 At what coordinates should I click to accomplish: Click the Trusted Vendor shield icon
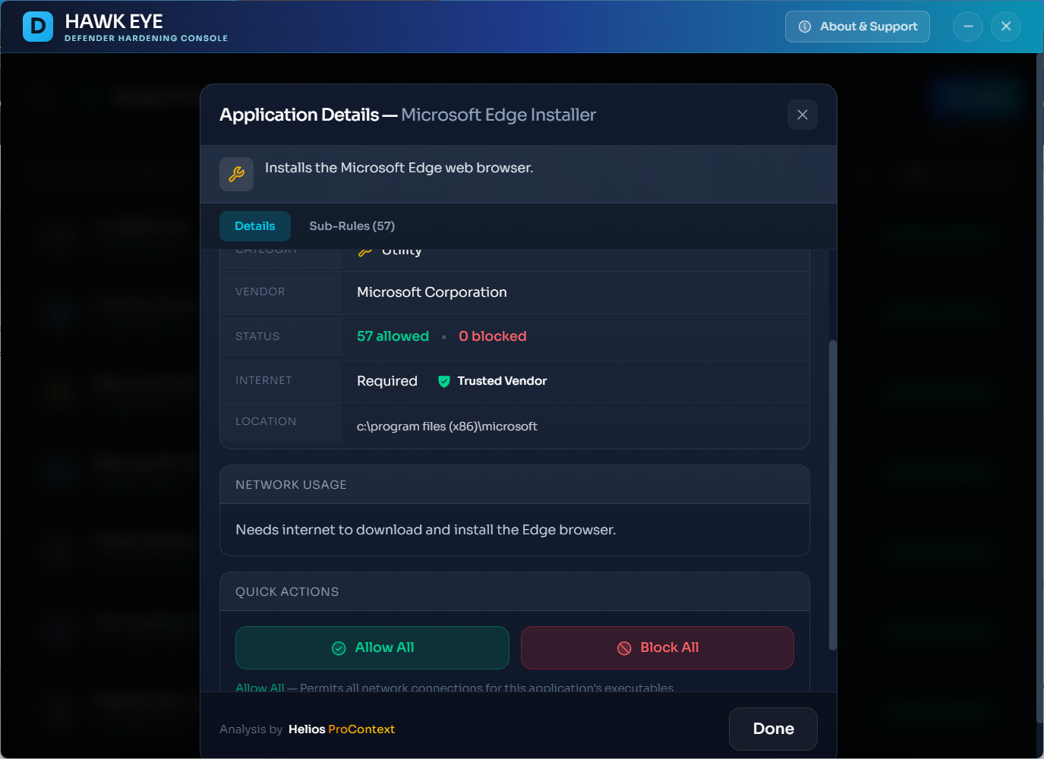(444, 381)
